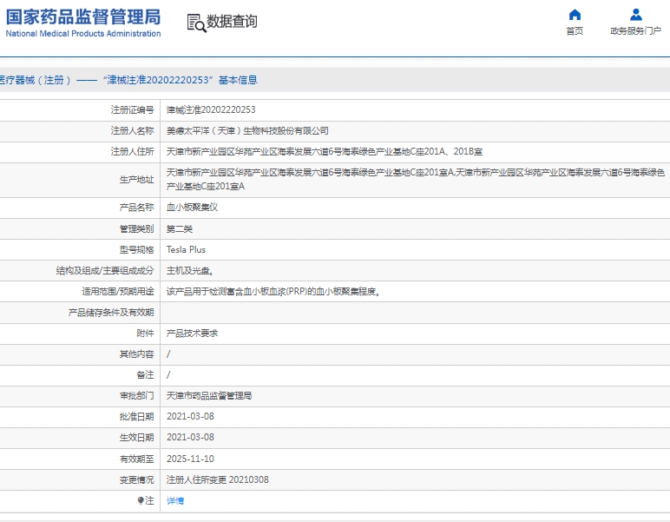Viewport: 670px width, 522px height.
Task: Open the 首页 home icon
Action: point(575,15)
